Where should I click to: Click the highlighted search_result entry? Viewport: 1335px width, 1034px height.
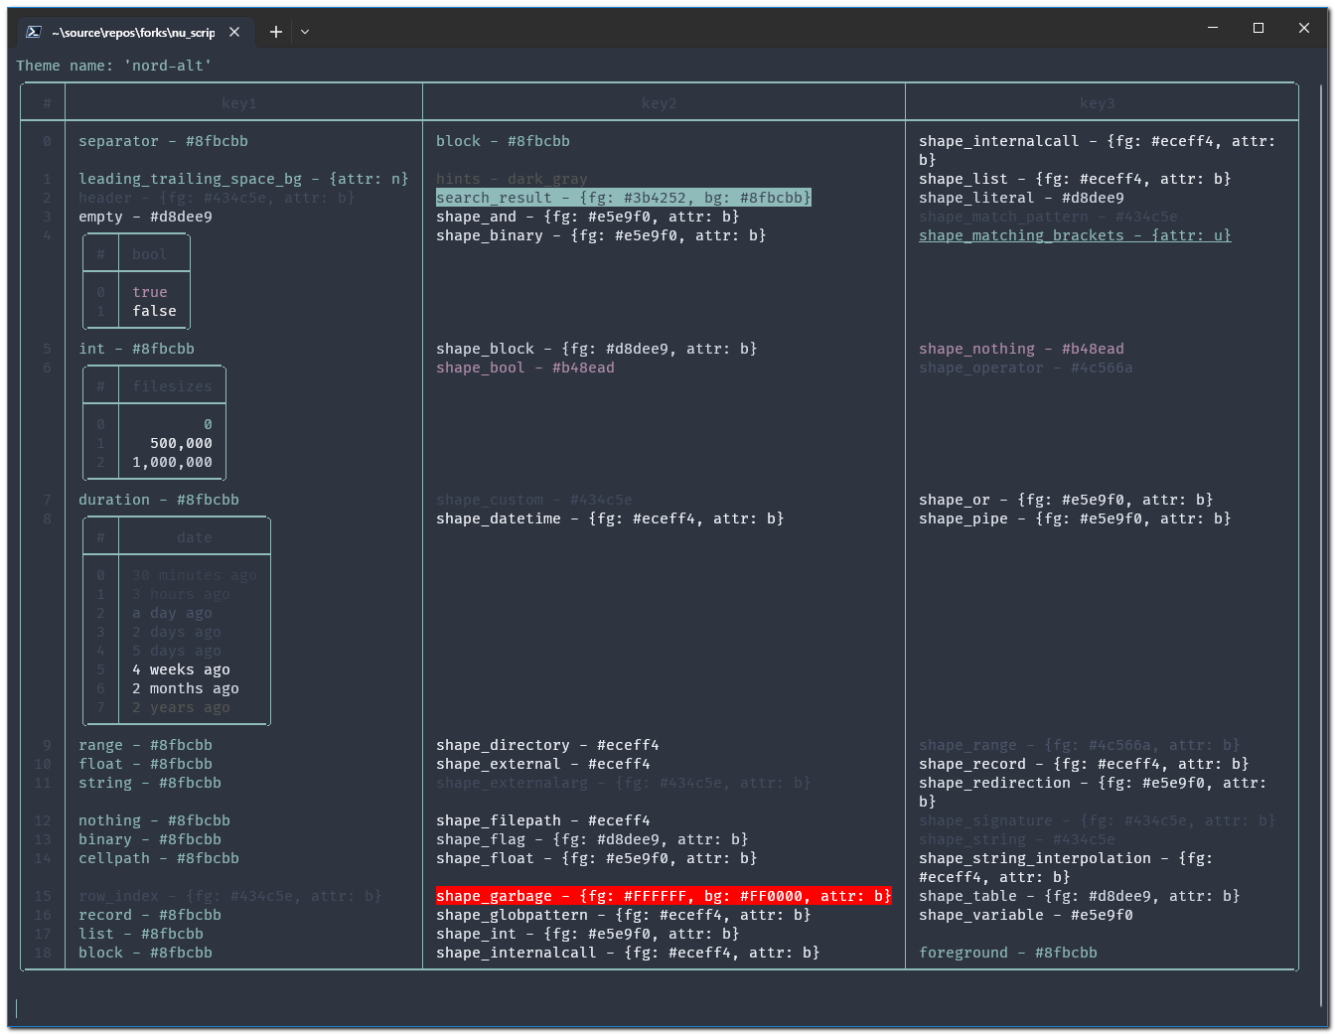[x=624, y=198]
